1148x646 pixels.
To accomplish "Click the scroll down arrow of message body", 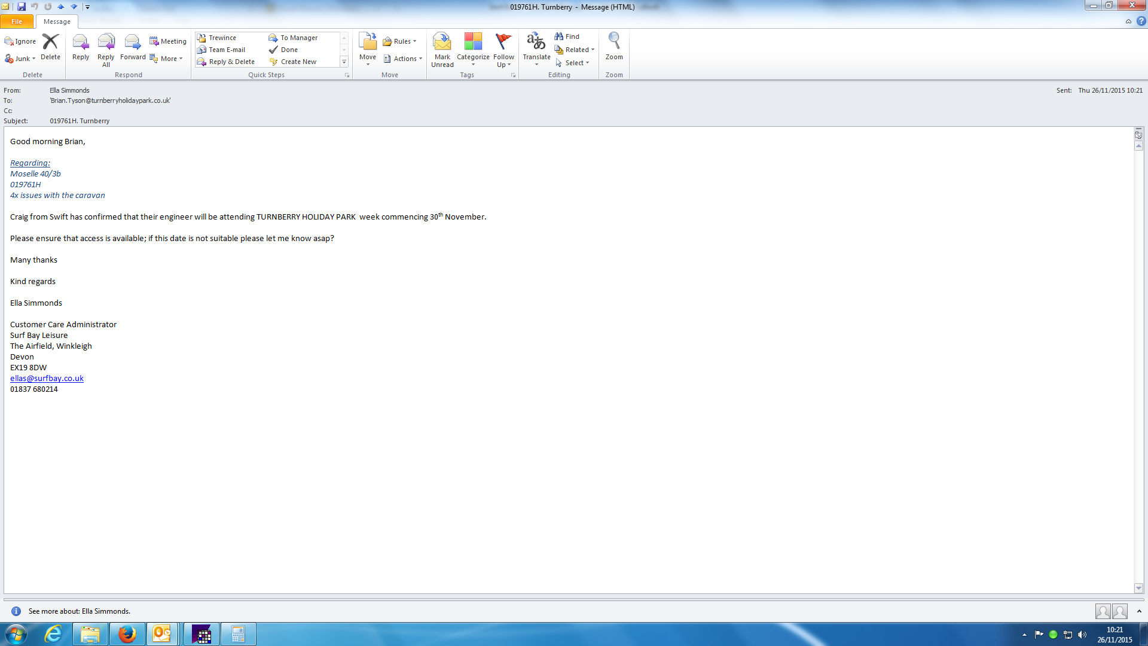I will point(1138,588).
